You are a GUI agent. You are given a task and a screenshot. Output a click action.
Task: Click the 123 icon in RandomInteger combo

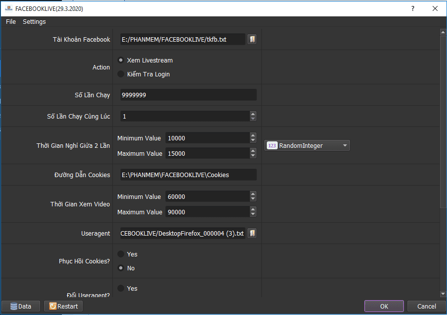[x=272, y=146]
